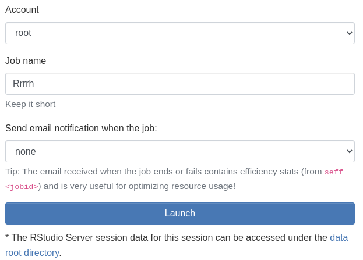Viewport: 363px width, 260px height.
Task: Open the Account dropdown
Action: 179,33
